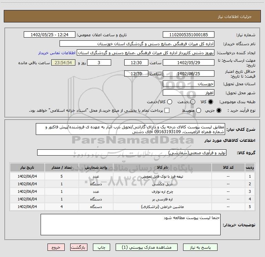
Task: Click the goods group field تولید و فرآوری صنعتی
Action: [x=132, y=152]
